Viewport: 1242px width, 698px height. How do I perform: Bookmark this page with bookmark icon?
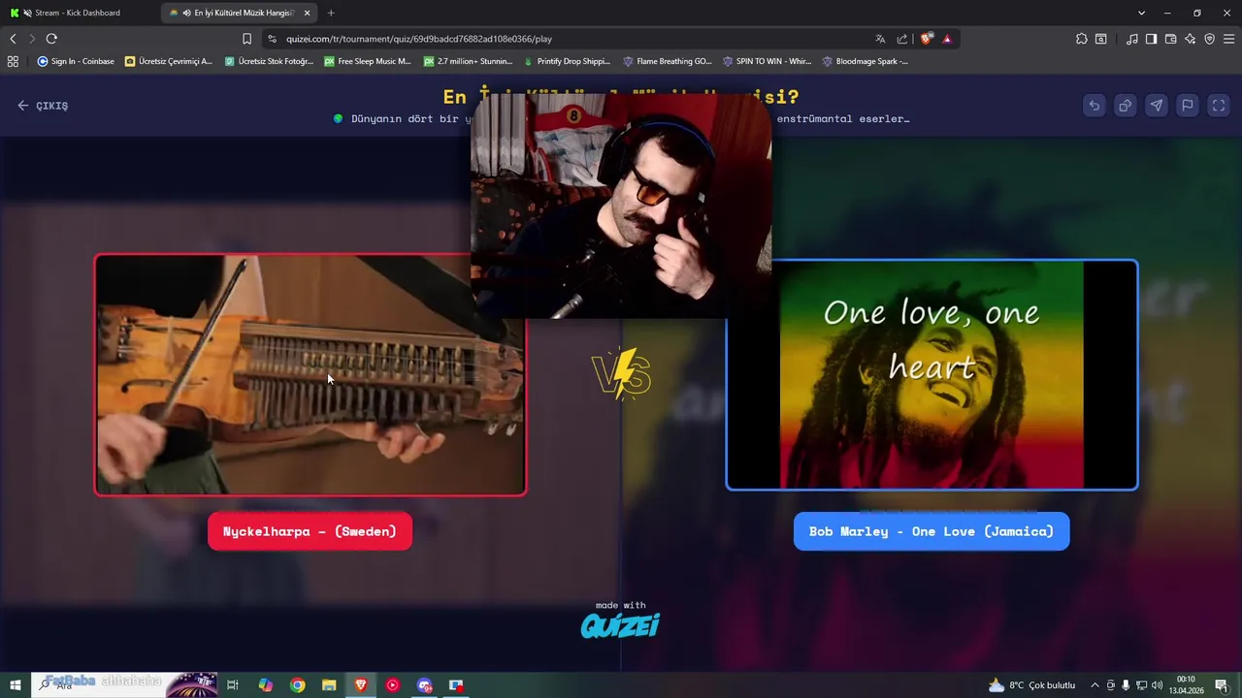click(246, 39)
